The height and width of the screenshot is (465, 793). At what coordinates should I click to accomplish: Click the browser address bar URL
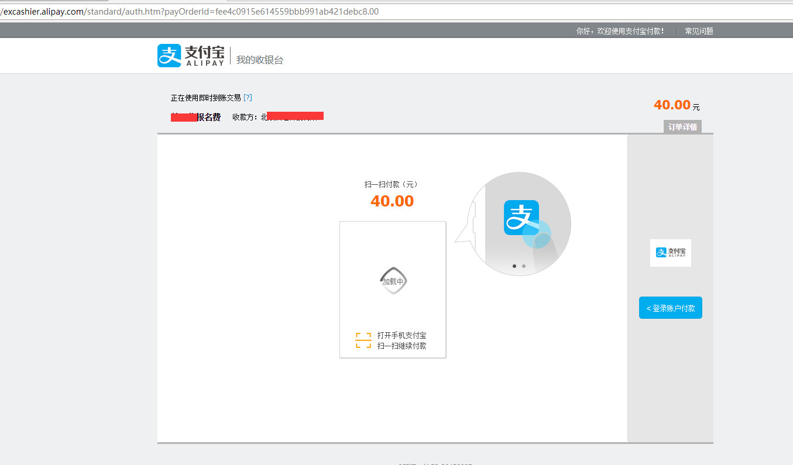[190, 12]
